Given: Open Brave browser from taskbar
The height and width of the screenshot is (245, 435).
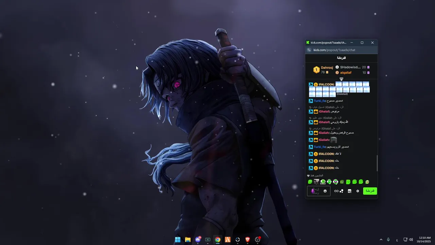Looking at the screenshot, I should [x=248, y=240].
